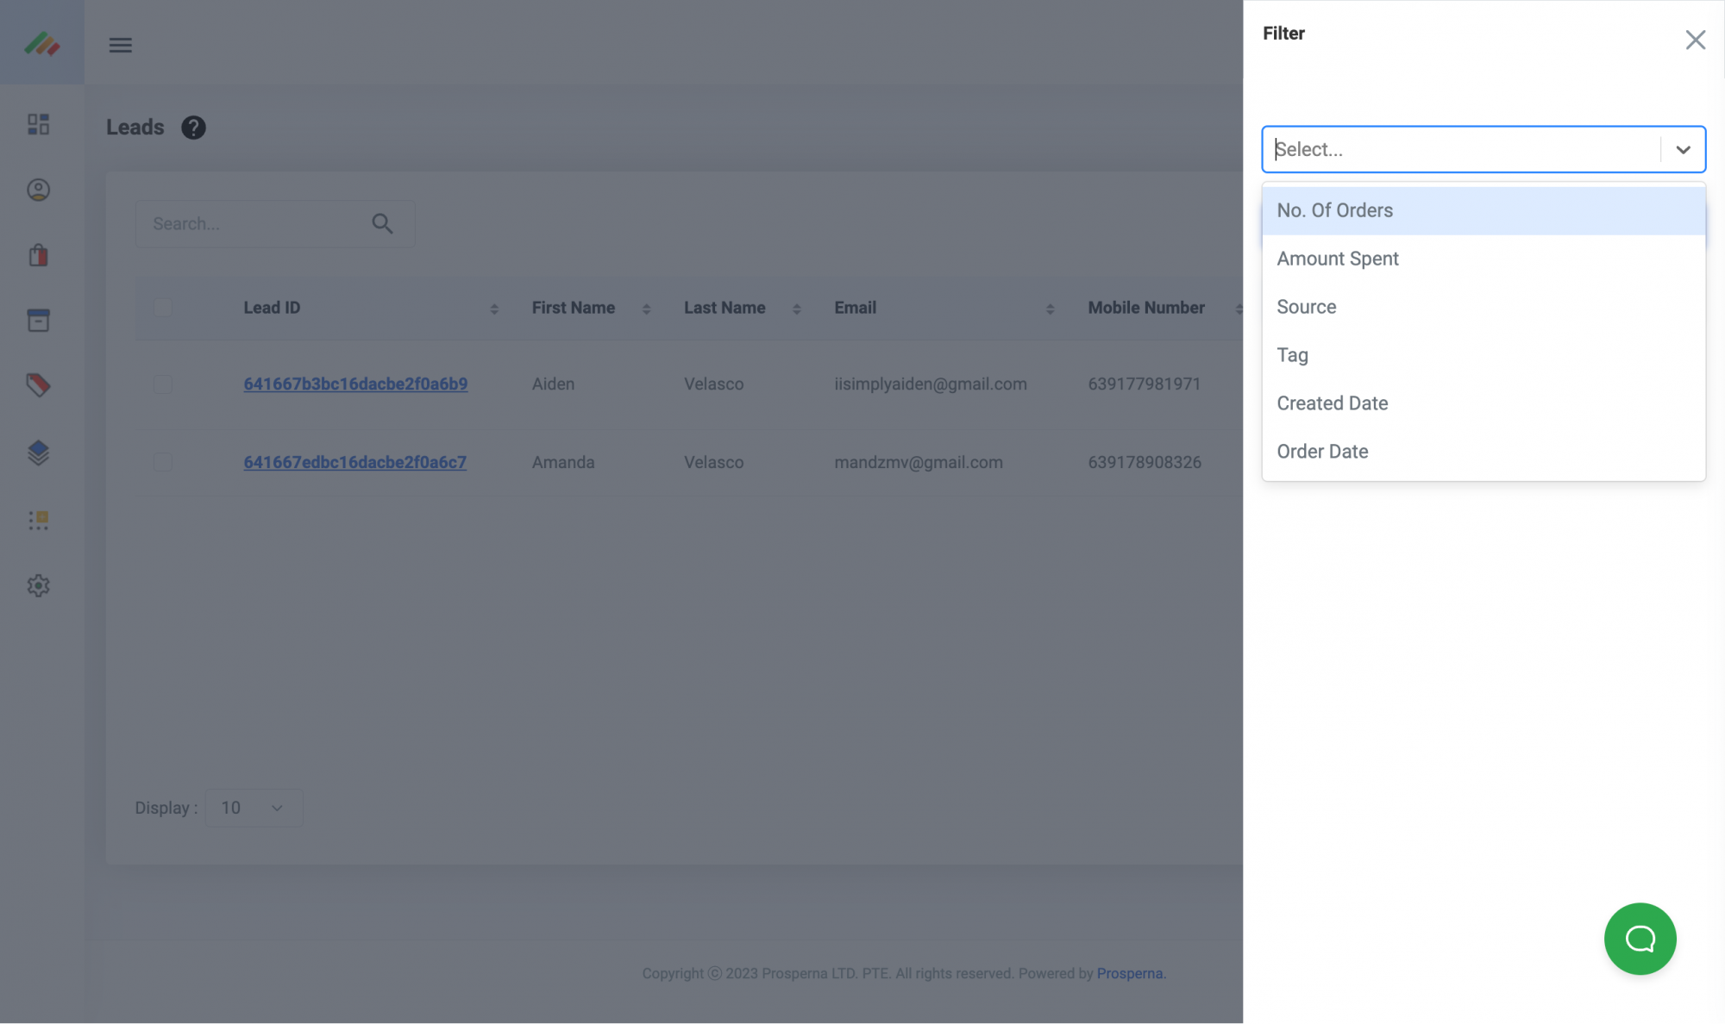1725x1024 pixels.
Task: Open the customers profile sidebar icon
Action: (38, 190)
